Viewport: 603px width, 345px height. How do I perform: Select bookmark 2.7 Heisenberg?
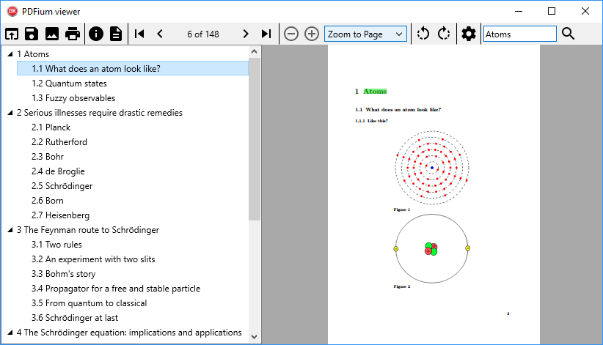pos(60,215)
